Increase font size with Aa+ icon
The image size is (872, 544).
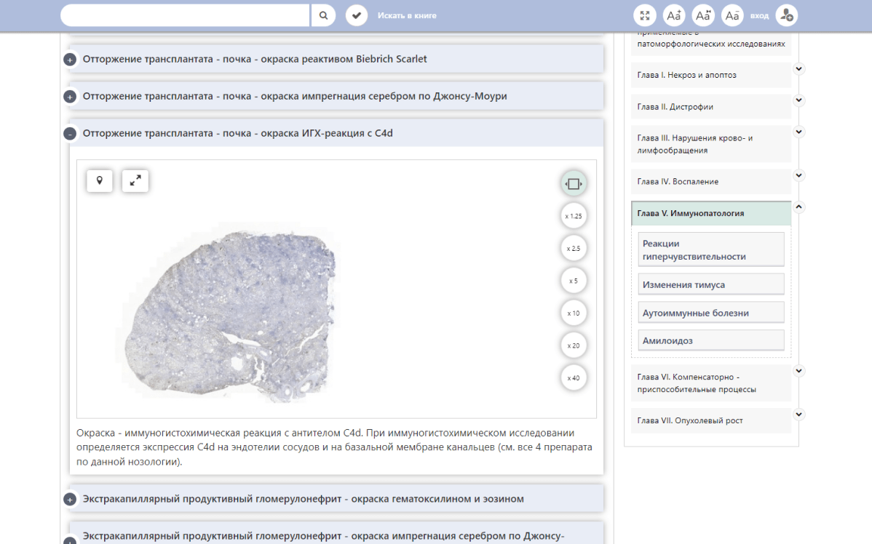[674, 15]
